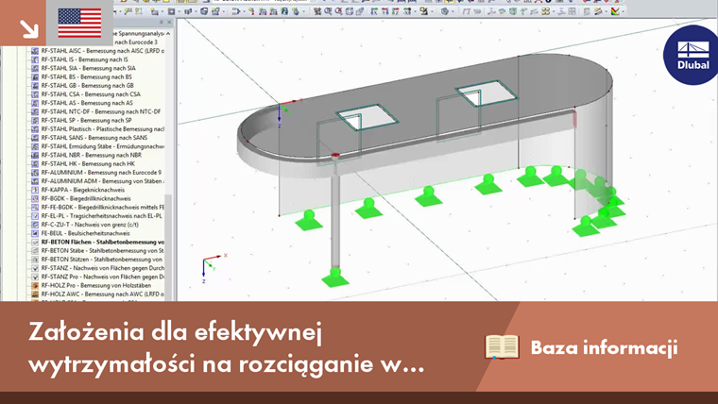Screen dimensions: 718x404
Task: Click the RF-STAHL BS module icon
Action: pos(35,76)
